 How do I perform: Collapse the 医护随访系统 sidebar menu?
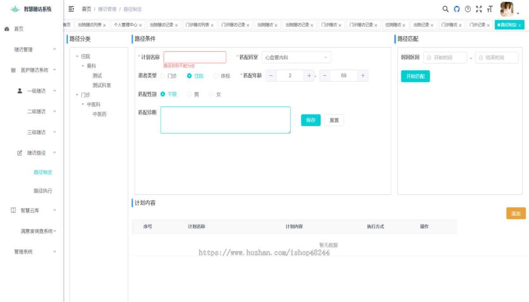(x=55, y=70)
